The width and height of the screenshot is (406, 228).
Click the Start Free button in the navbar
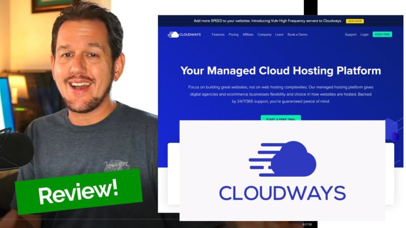[x=382, y=34]
